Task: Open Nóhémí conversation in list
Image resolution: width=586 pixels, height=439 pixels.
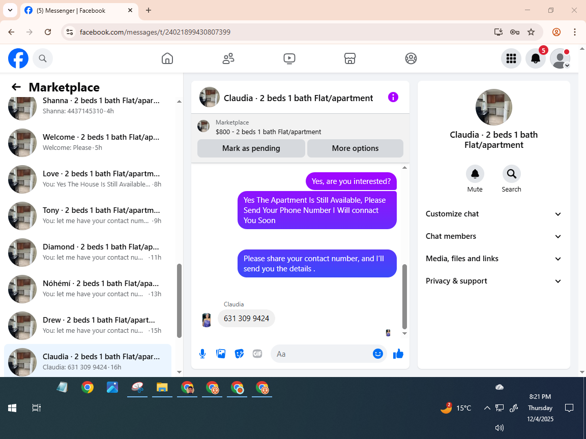Action: pyautogui.click(x=88, y=289)
